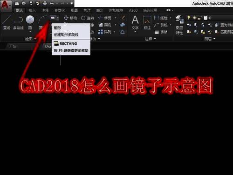The image size is (233, 175).
Task: Expand the 圆 circle options dropdown arrow
Action: [30, 32]
